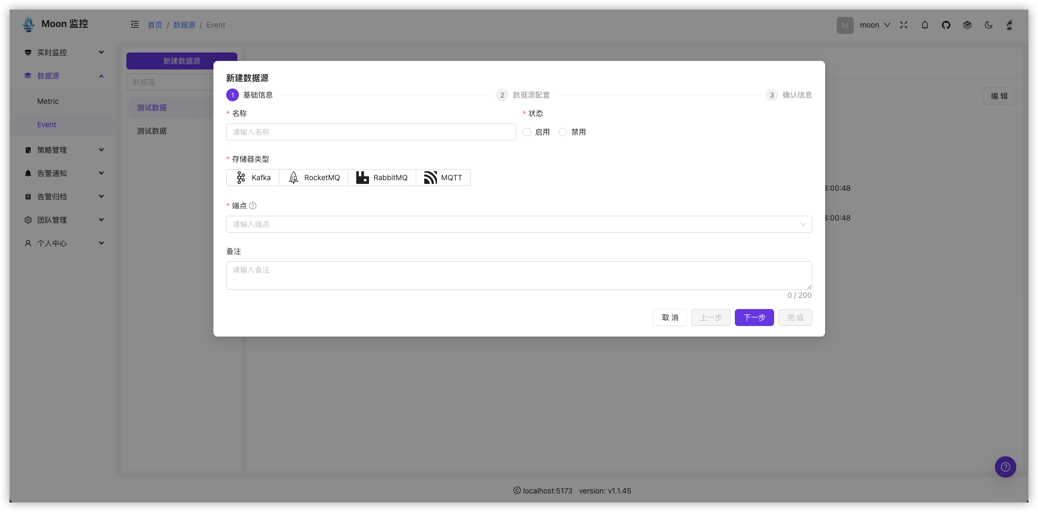Open the Metric submenu item
Screen dimensions: 1038x512
click(64, 101)
